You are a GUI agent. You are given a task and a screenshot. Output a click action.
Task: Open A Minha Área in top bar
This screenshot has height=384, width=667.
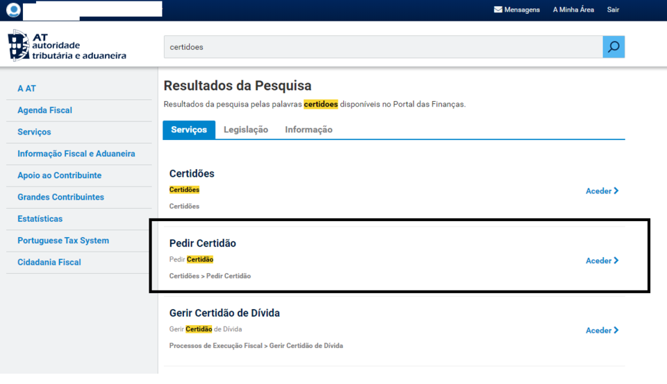pos(573,10)
